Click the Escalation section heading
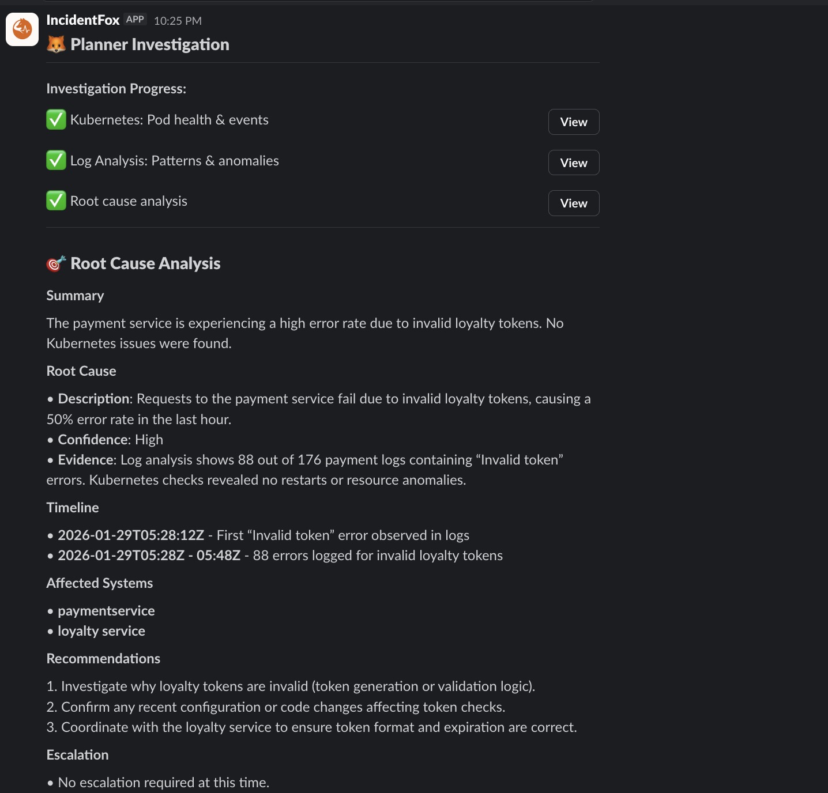 (x=77, y=755)
